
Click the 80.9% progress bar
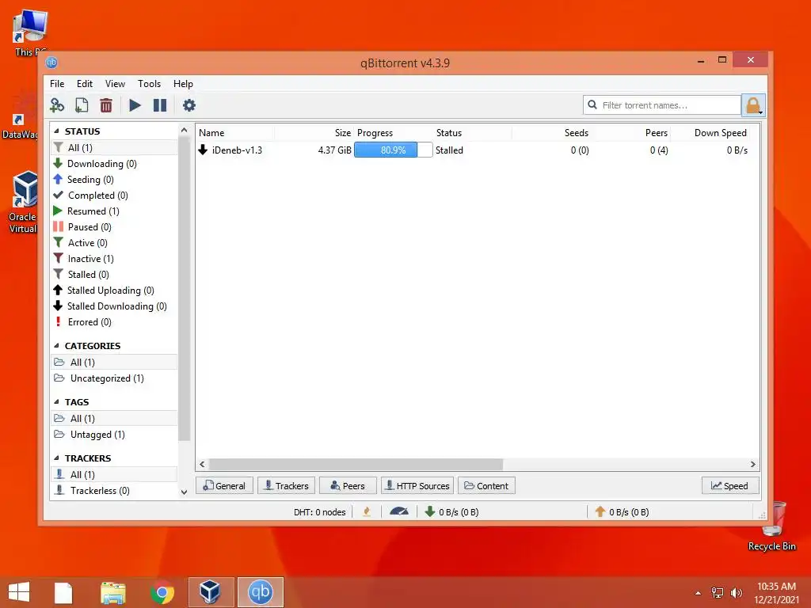(393, 150)
